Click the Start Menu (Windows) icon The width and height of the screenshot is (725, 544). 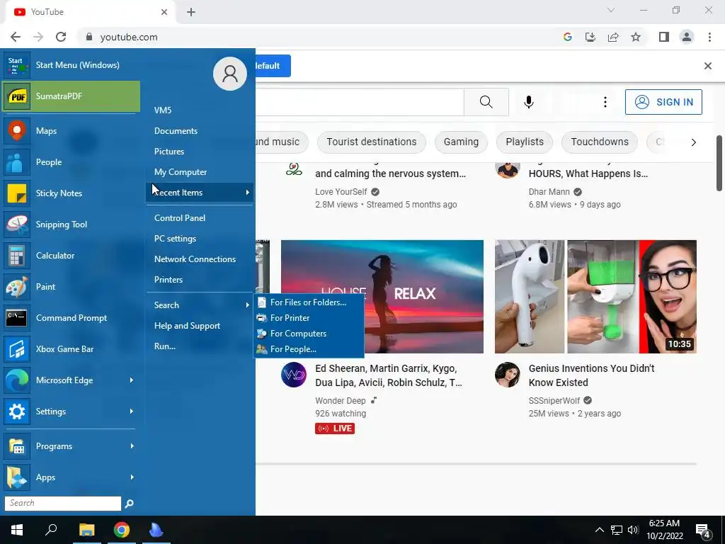(17, 65)
